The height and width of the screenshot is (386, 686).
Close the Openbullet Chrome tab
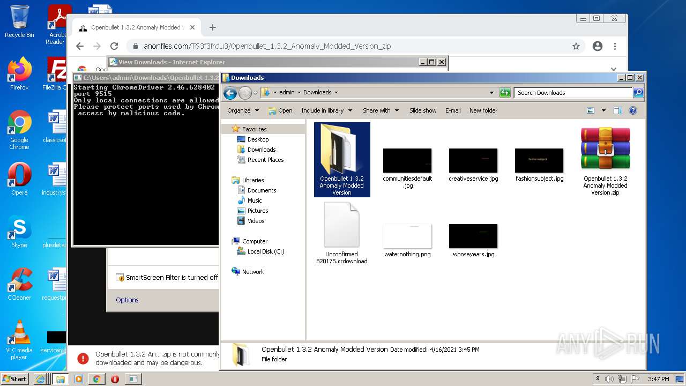click(192, 27)
